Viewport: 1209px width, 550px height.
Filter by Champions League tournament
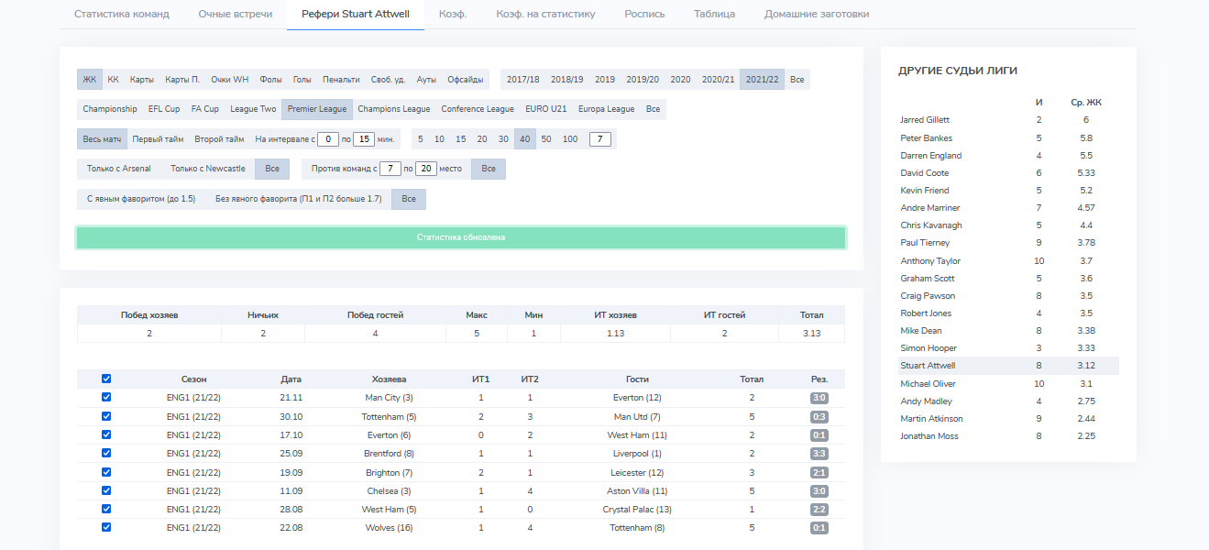(x=393, y=109)
